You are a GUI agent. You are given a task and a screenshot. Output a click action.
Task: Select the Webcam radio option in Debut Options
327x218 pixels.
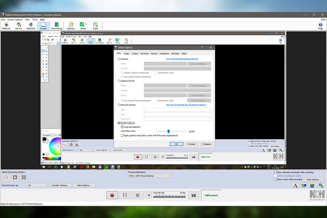[x=119, y=59]
